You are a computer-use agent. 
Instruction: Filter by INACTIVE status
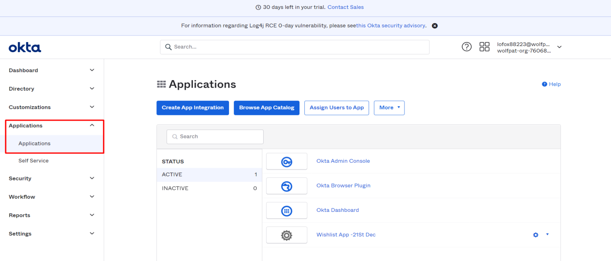point(209,188)
